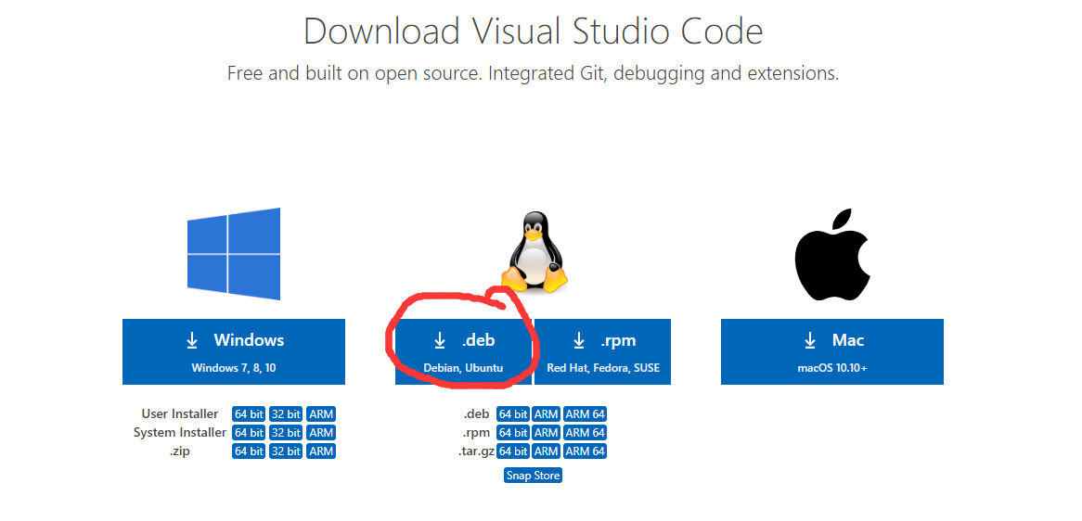Download the Windows 7, 8, 10 installer
The image size is (1082, 521).
click(234, 351)
